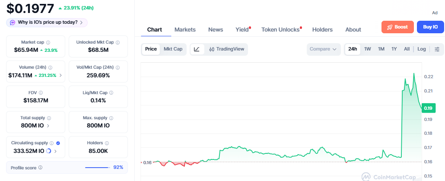Click the info icon next to Unlocked Mkt Cap
The image size is (445, 181).
pyautogui.click(x=118, y=42)
